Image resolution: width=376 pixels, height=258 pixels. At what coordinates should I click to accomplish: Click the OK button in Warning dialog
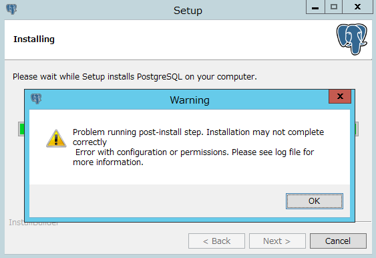coord(315,201)
